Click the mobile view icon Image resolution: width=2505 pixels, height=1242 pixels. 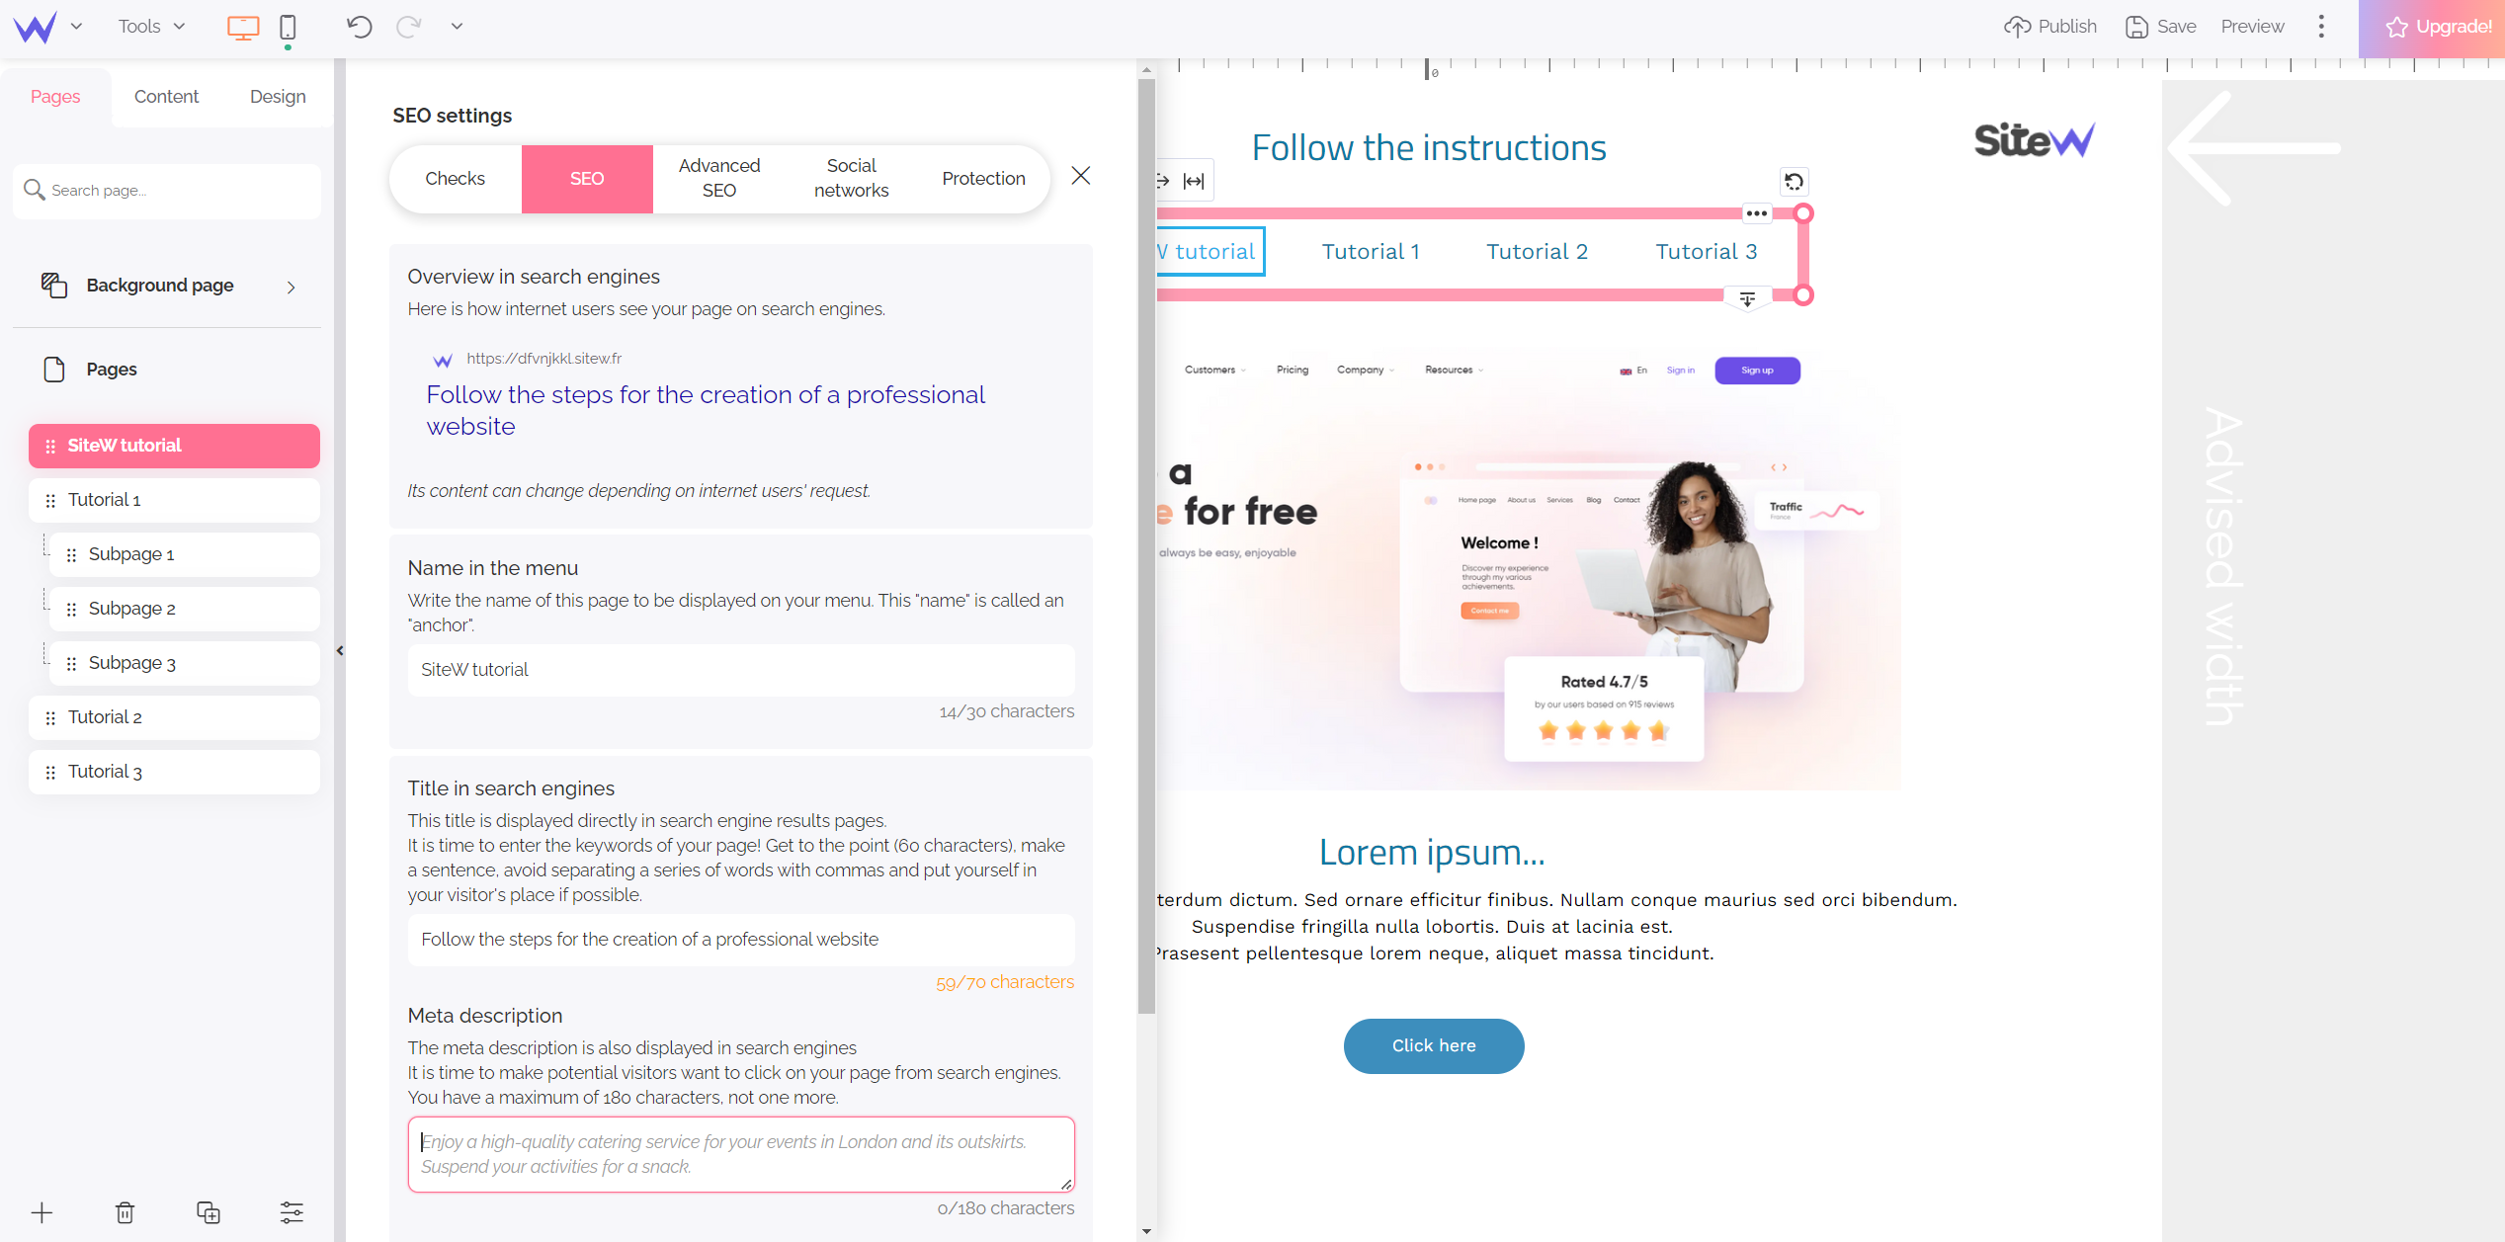288,26
